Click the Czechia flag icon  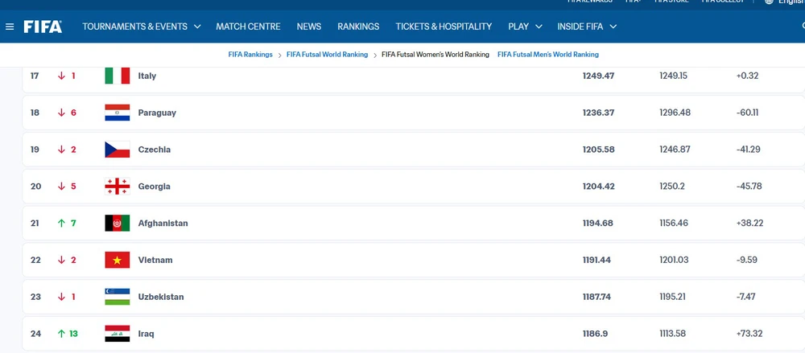117,150
